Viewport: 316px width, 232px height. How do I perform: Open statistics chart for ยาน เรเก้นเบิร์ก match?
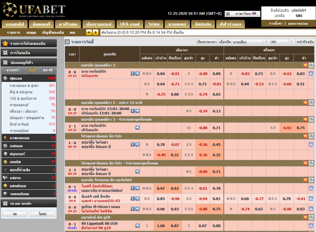311,73
